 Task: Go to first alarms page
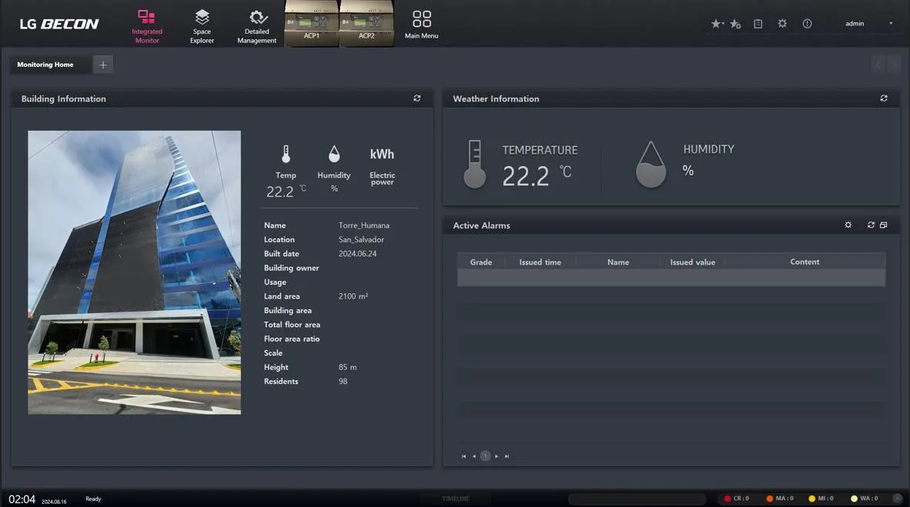coord(463,456)
